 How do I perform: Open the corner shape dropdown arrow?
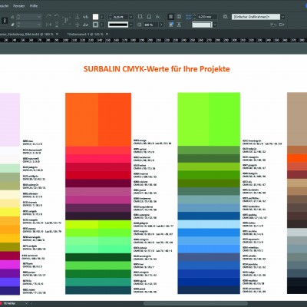(215, 25)
